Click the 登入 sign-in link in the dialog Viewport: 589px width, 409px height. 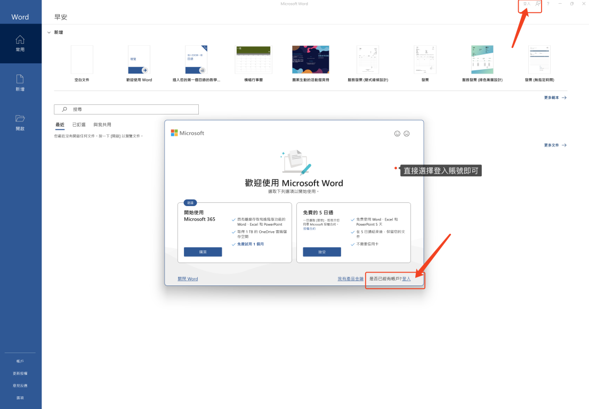tap(406, 279)
